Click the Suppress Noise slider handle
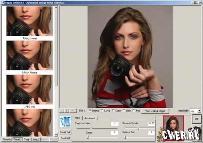203x143 pixels. [x=92, y=128]
